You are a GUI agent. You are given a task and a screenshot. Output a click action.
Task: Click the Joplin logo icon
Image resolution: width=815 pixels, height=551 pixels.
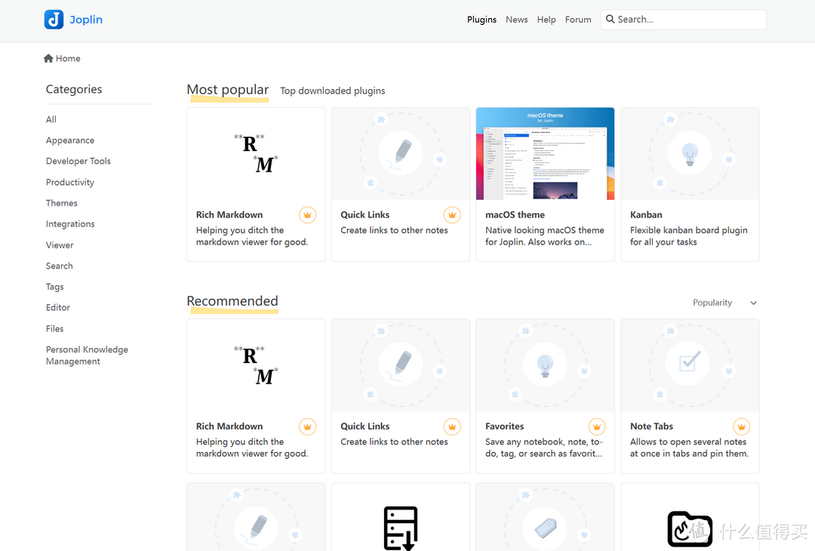coord(54,19)
